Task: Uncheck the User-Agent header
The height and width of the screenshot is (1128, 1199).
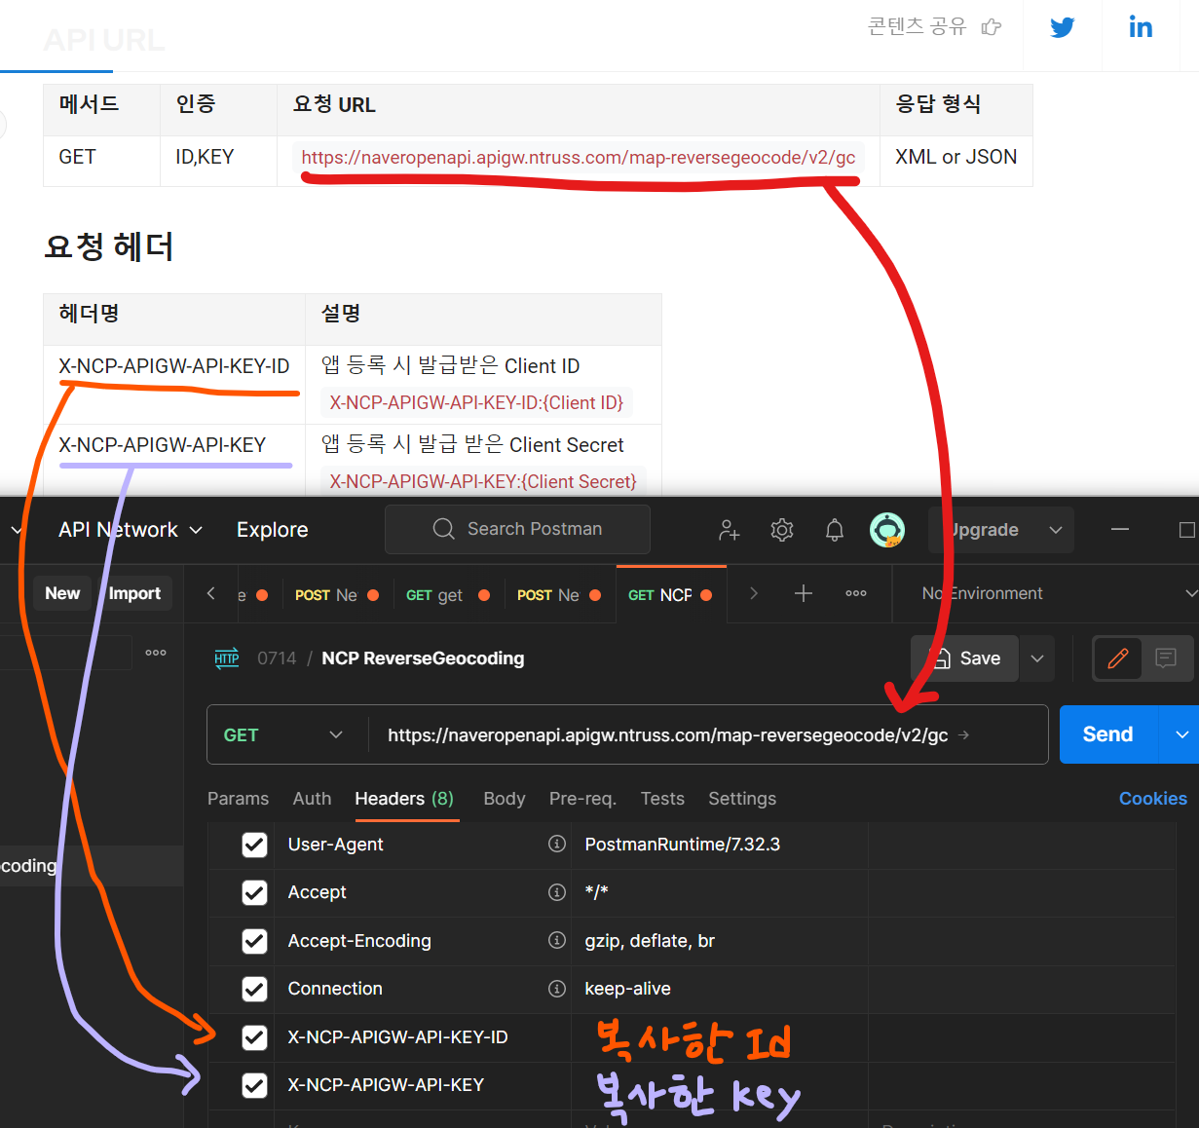Action: [254, 845]
